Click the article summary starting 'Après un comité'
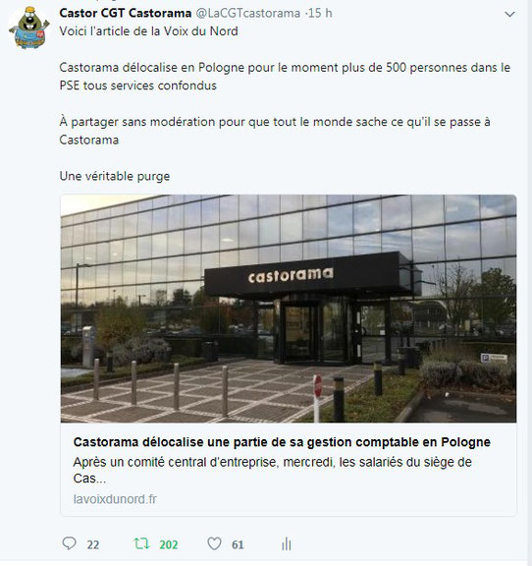The height and width of the screenshot is (566, 532). click(272, 470)
